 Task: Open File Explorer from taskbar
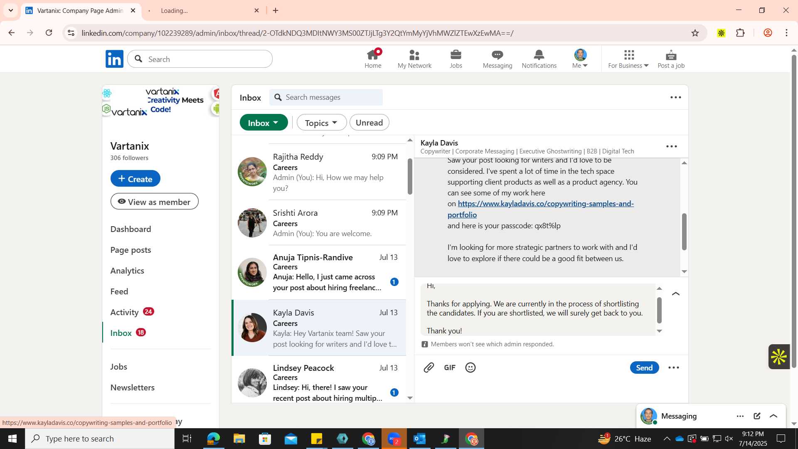pyautogui.click(x=239, y=439)
